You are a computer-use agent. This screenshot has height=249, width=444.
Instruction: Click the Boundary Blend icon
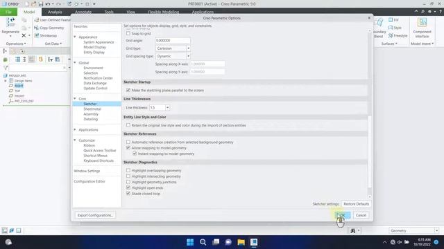point(379,22)
